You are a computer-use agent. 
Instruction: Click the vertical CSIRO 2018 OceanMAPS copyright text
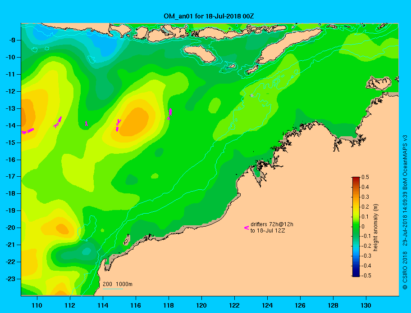click(405, 212)
